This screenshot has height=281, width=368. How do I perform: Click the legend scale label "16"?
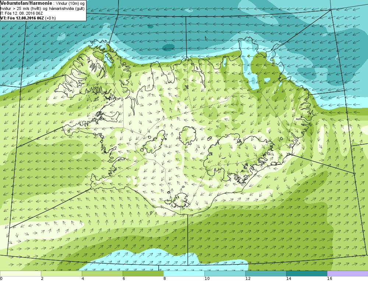[x=329, y=279]
